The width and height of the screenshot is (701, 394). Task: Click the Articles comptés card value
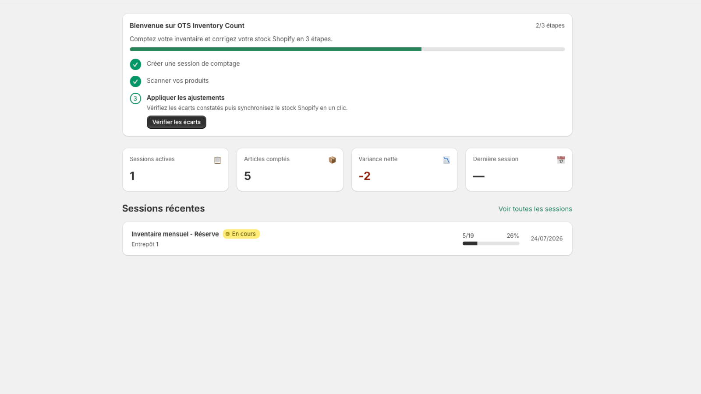coord(248,176)
